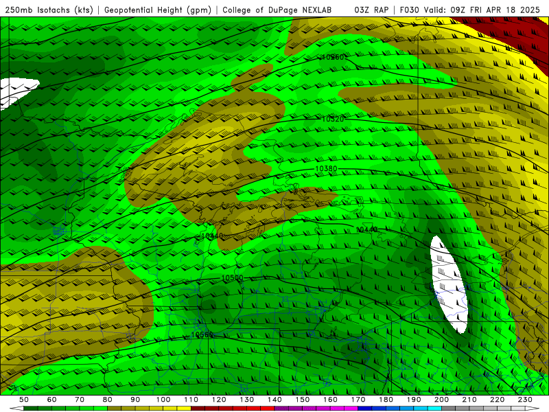Click the legend value label 200
This screenshot has width=549, height=412.
tap(442, 400)
